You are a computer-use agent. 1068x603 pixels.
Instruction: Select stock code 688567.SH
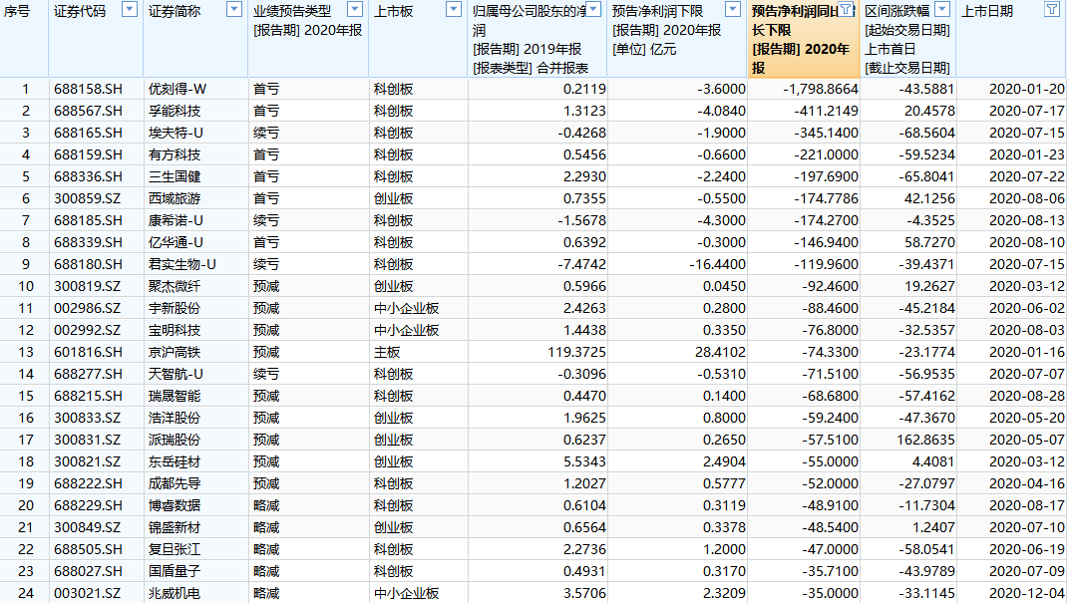[88, 111]
